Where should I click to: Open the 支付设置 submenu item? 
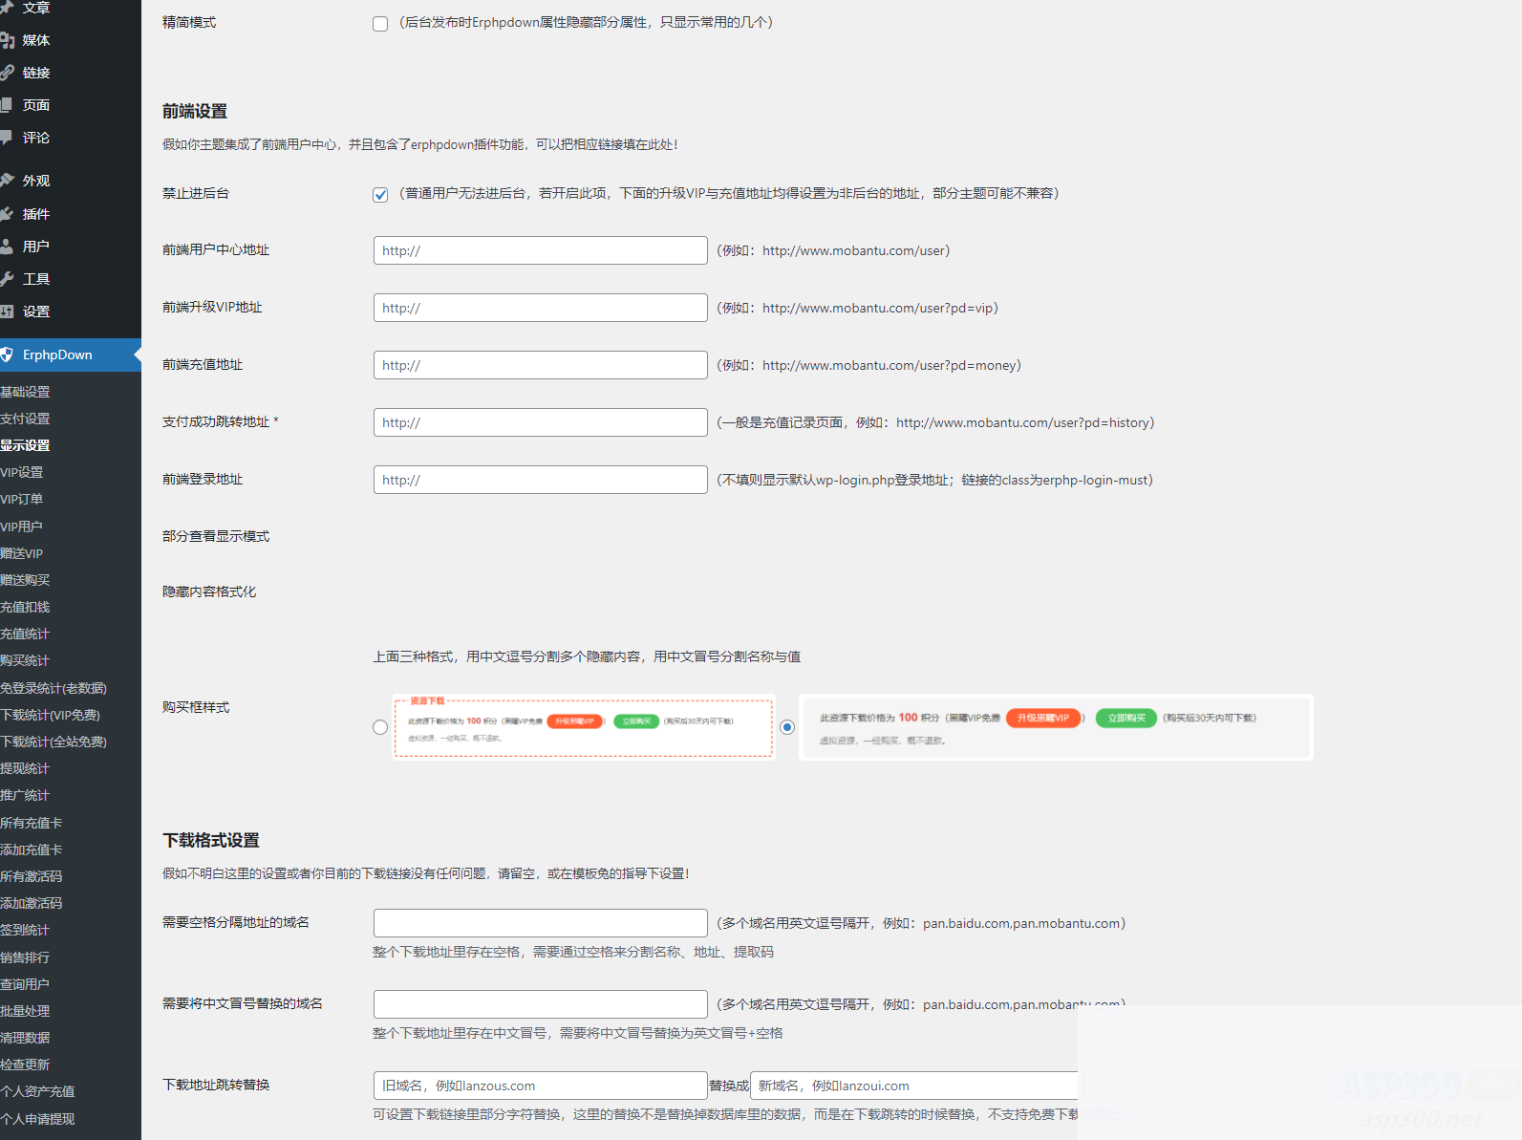click(26, 419)
